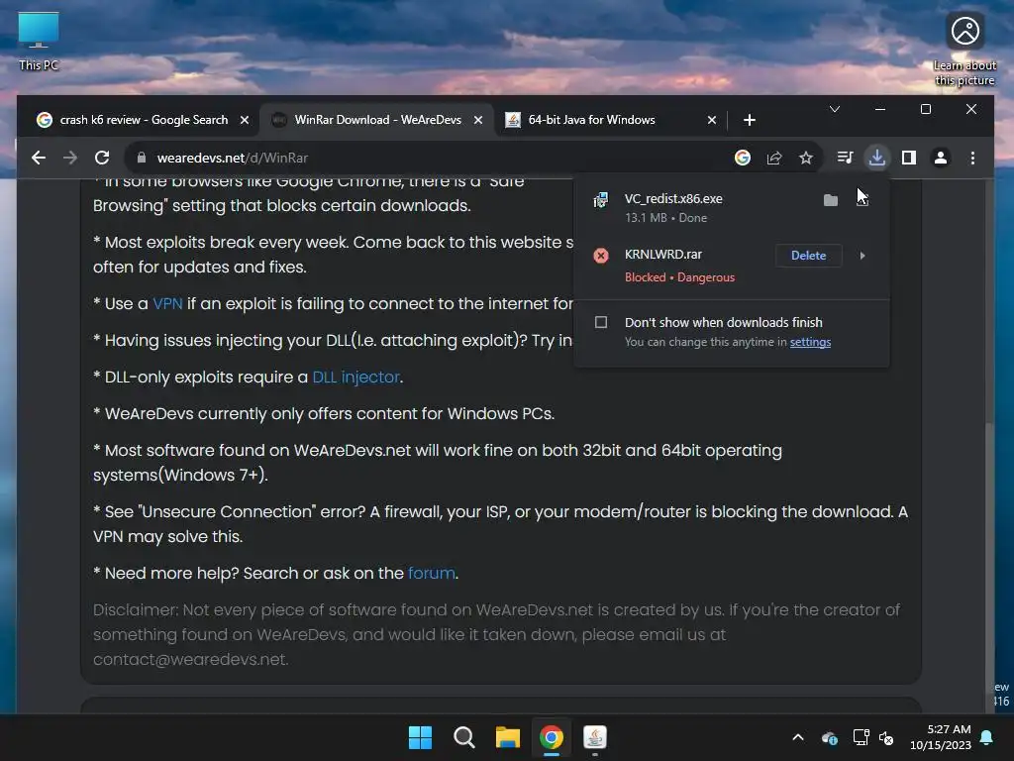Open File Explorer from taskbar
This screenshot has width=1014, height=761.
coord(508,737)
